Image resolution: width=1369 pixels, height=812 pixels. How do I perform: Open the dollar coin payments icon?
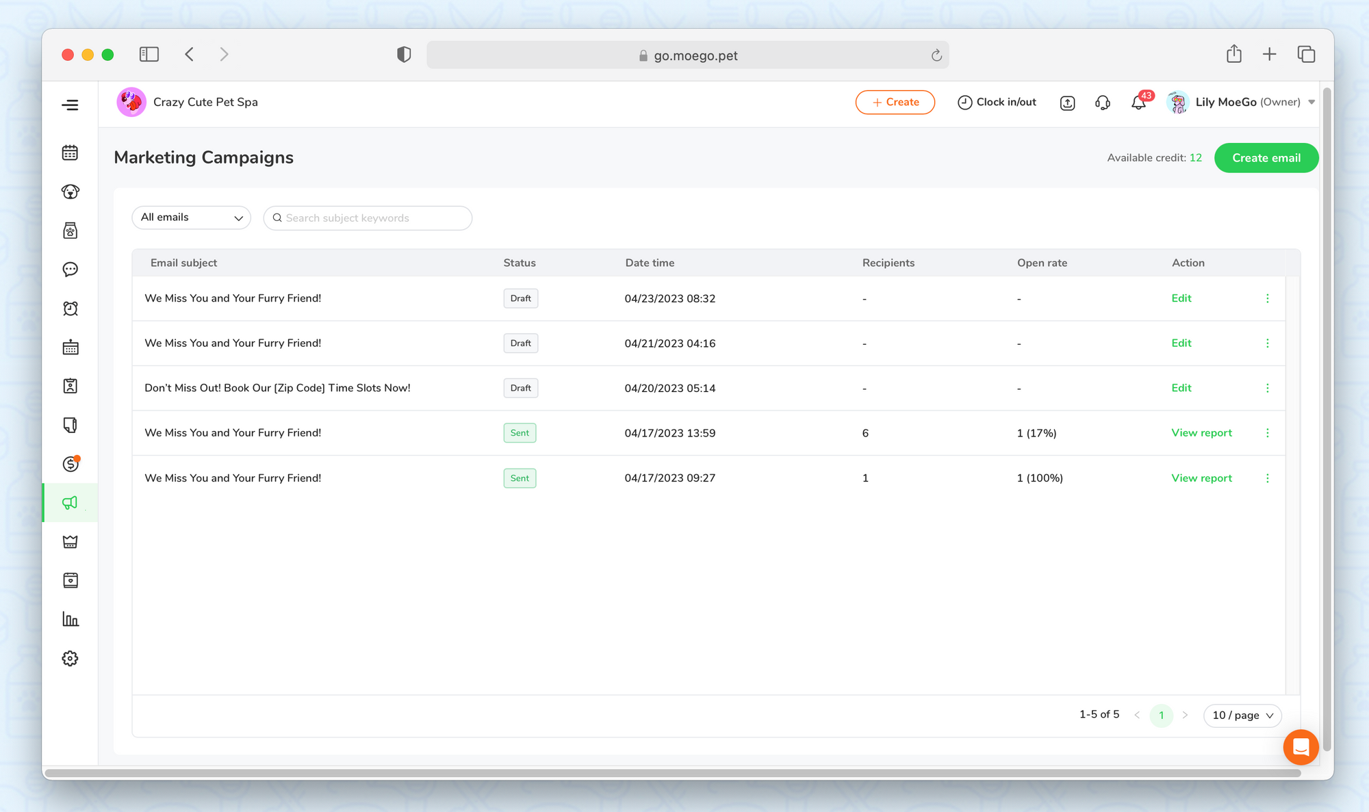[x=70, y=464]
